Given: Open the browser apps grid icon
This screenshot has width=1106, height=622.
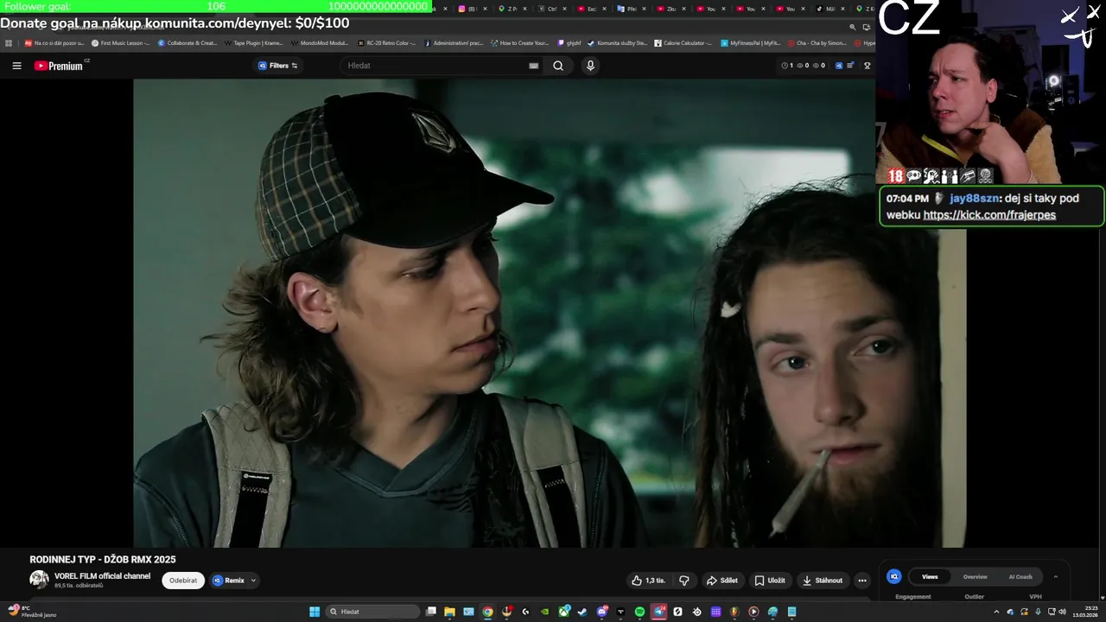Looking at the screenshot, I should pos(9,42).
